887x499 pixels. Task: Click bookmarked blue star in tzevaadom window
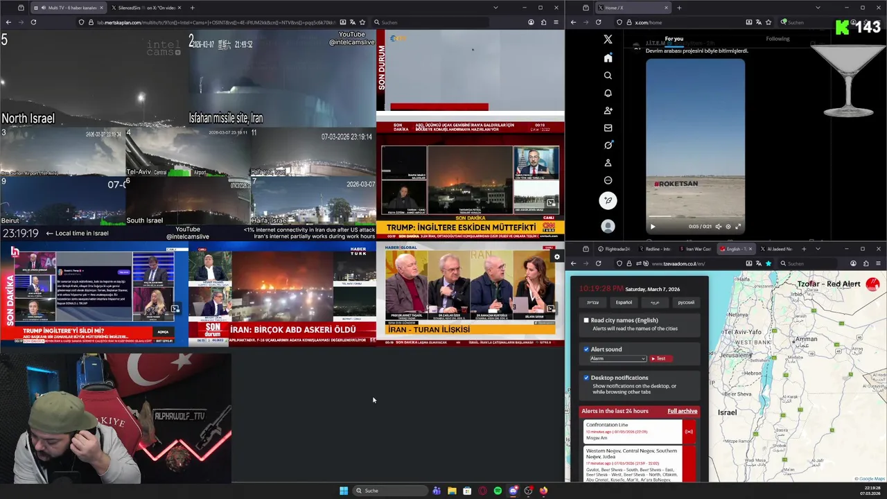[x=769, y=263]
